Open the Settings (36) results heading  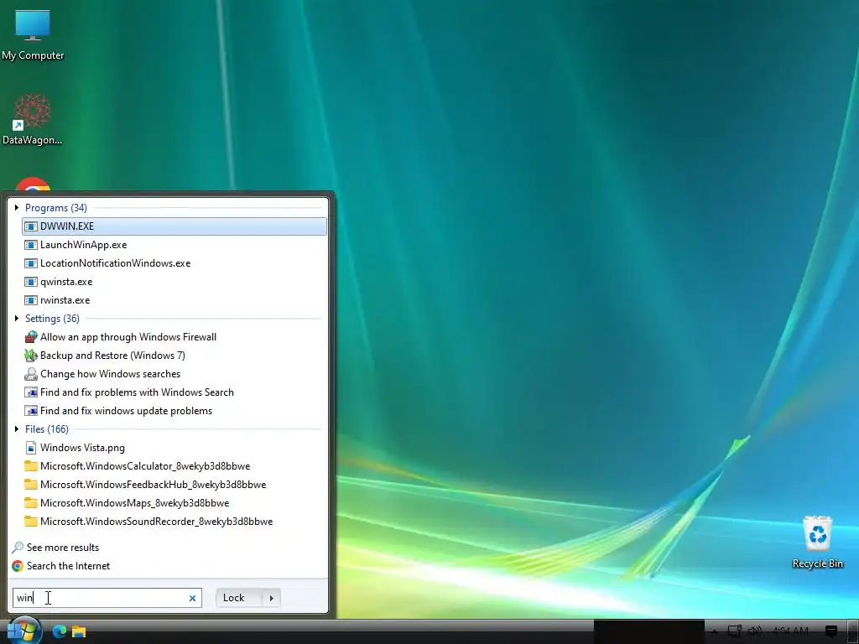(52, 319)
